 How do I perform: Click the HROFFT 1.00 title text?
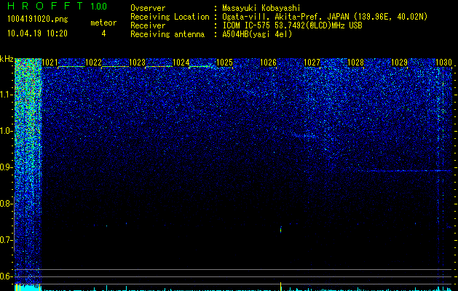[x=57, y=6]
